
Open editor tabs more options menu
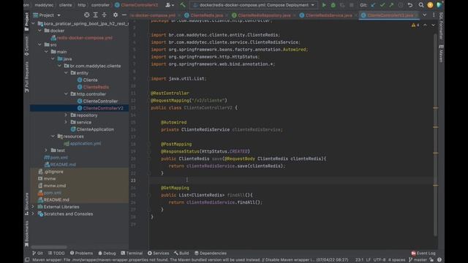[x=434, y=15]
